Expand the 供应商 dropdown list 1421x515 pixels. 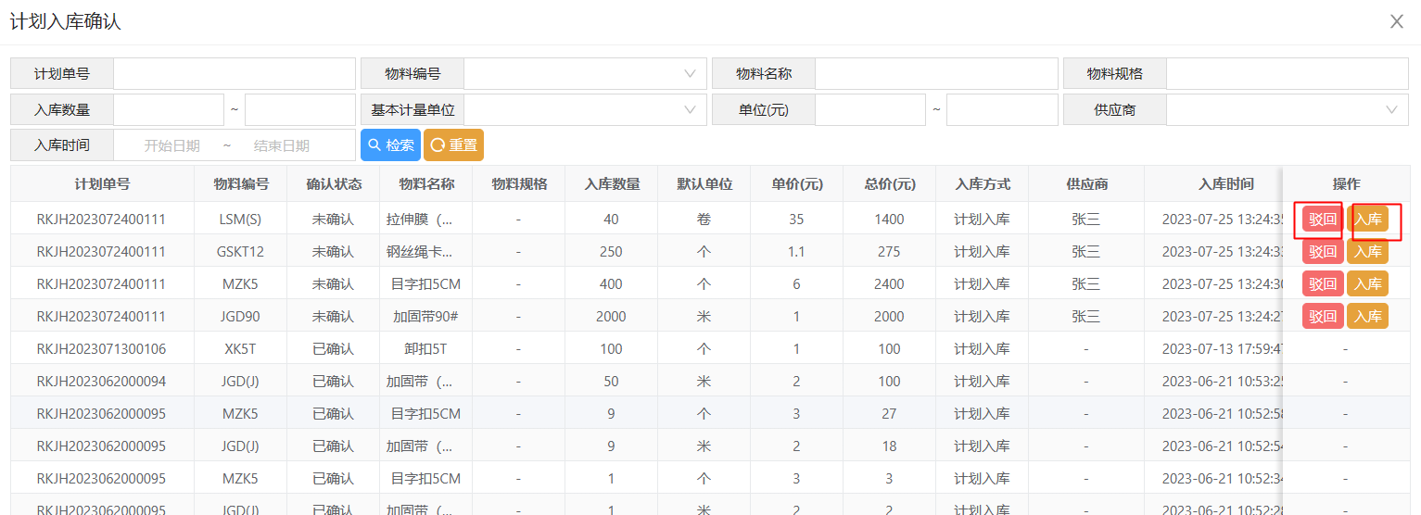tap(1287, 110)
